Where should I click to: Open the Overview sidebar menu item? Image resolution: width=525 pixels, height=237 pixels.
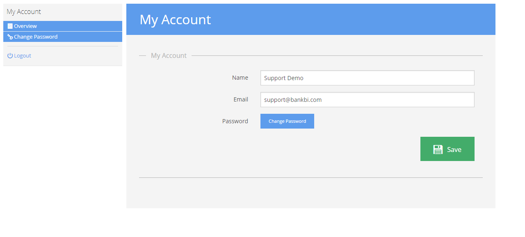tap(63, 26)
